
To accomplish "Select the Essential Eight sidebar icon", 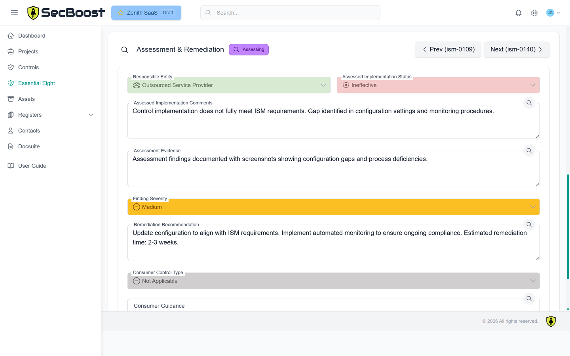I will click(10, 83).
